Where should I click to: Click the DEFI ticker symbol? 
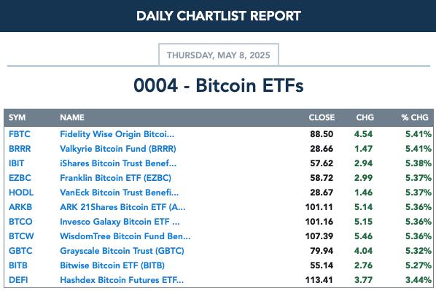pyautogui.click(x=18, y=280)
